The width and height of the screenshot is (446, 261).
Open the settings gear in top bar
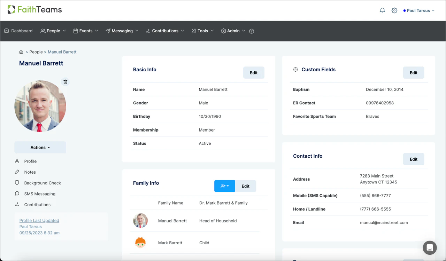(394, 10)
